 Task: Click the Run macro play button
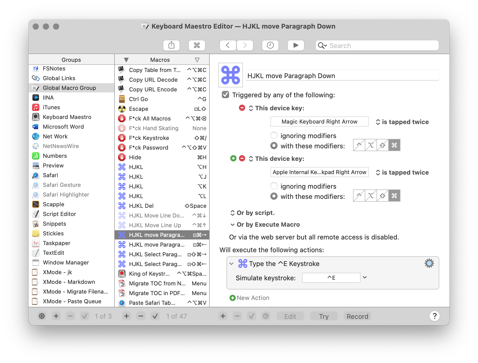[296, 45]
